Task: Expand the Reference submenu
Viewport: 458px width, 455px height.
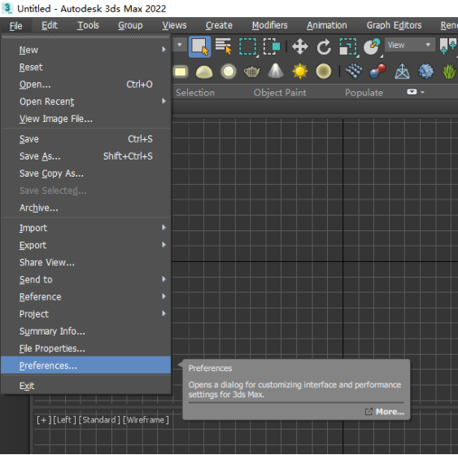Action: 86,297
